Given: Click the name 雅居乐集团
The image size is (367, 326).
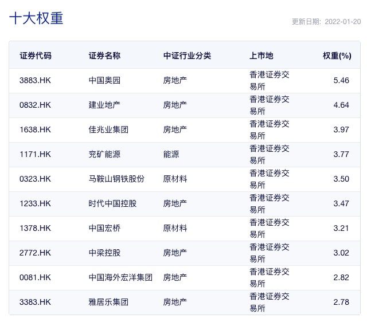Looking at the screenshot, I should pos(108,302).
